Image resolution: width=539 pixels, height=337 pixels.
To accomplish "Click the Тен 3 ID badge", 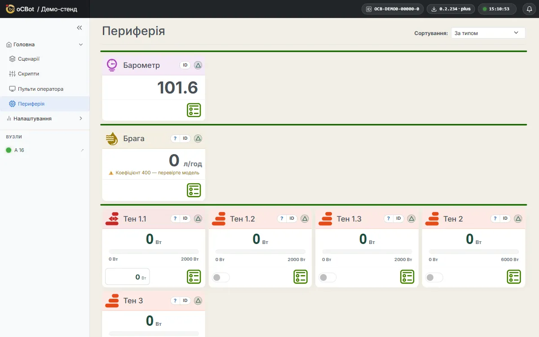I will coord(185,301).
